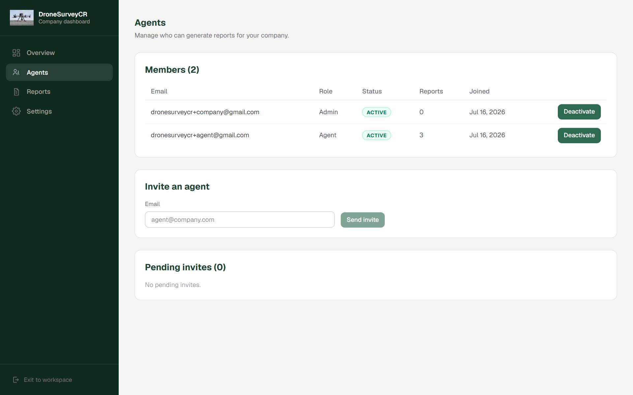Click the Overview grid icon
This screenshot has height=395, width=633.
16,53
